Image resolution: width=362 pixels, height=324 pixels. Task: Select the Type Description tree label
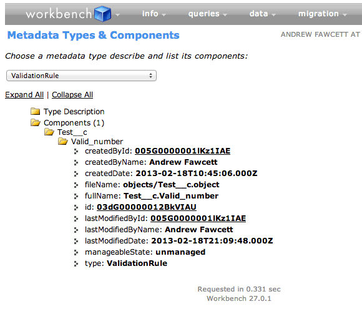pyautogui.click(x=74, y=112)
